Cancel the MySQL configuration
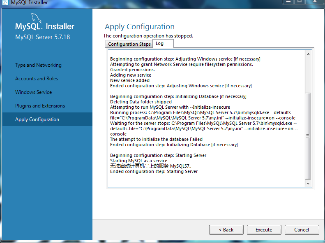This screenshot has height=243, width=325. [x=302, y=230]
